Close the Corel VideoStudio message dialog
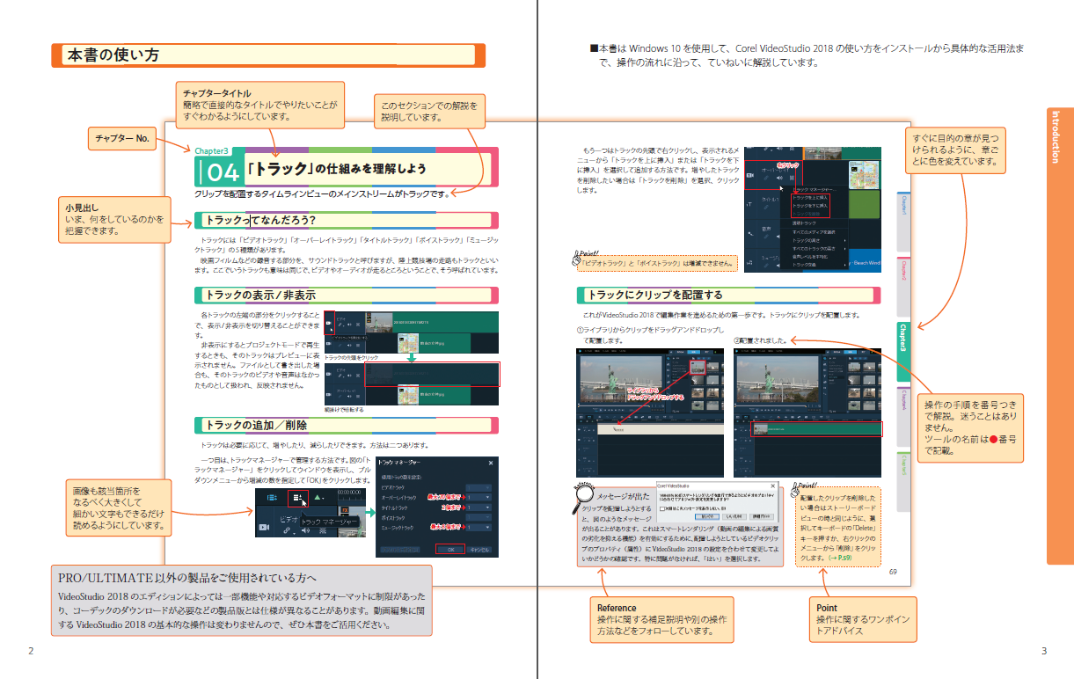This screenshot has width=1074, height=679. click(x=772, y=485)
